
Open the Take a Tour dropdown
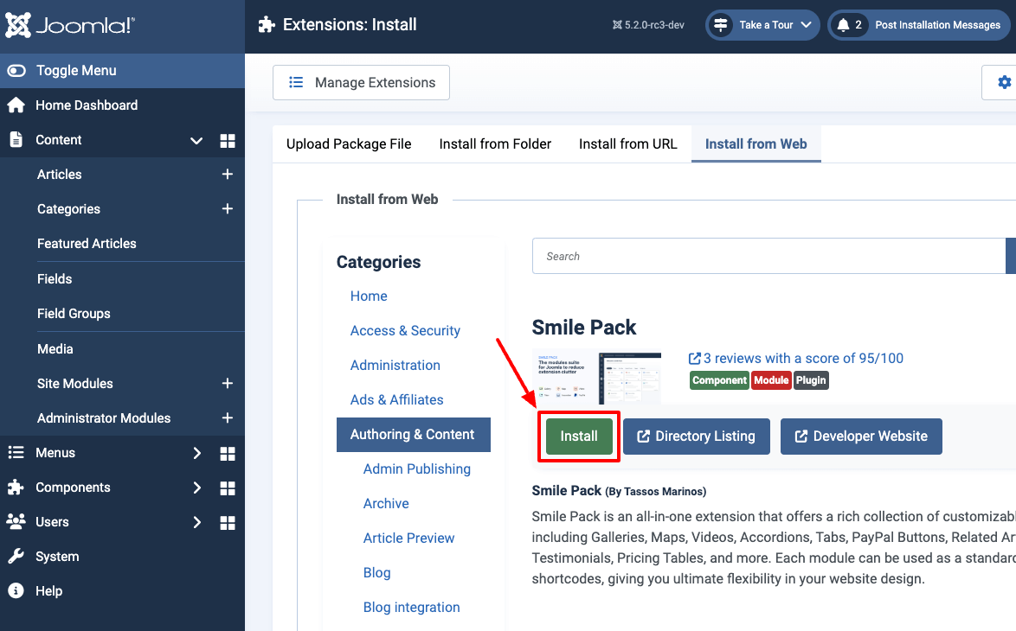pyautogui.click(x=762, y=25)
